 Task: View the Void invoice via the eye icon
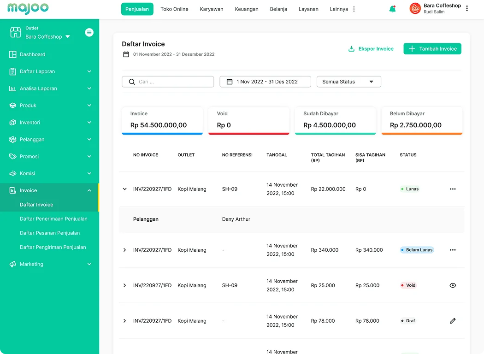click(x=452, y=285)
